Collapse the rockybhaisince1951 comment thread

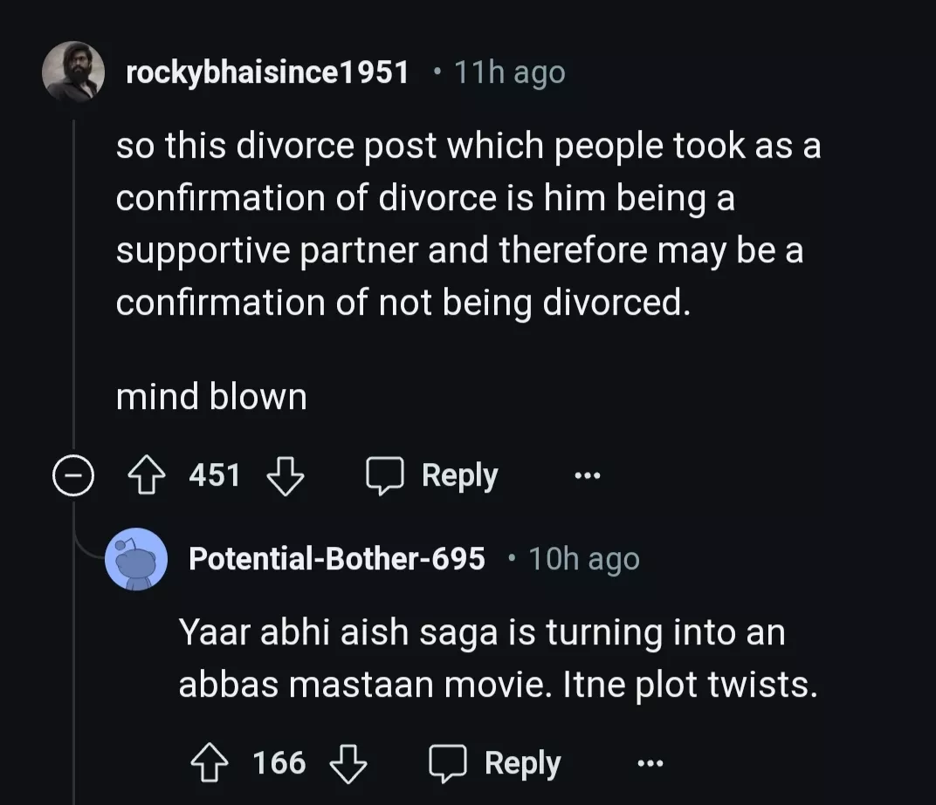72,476
